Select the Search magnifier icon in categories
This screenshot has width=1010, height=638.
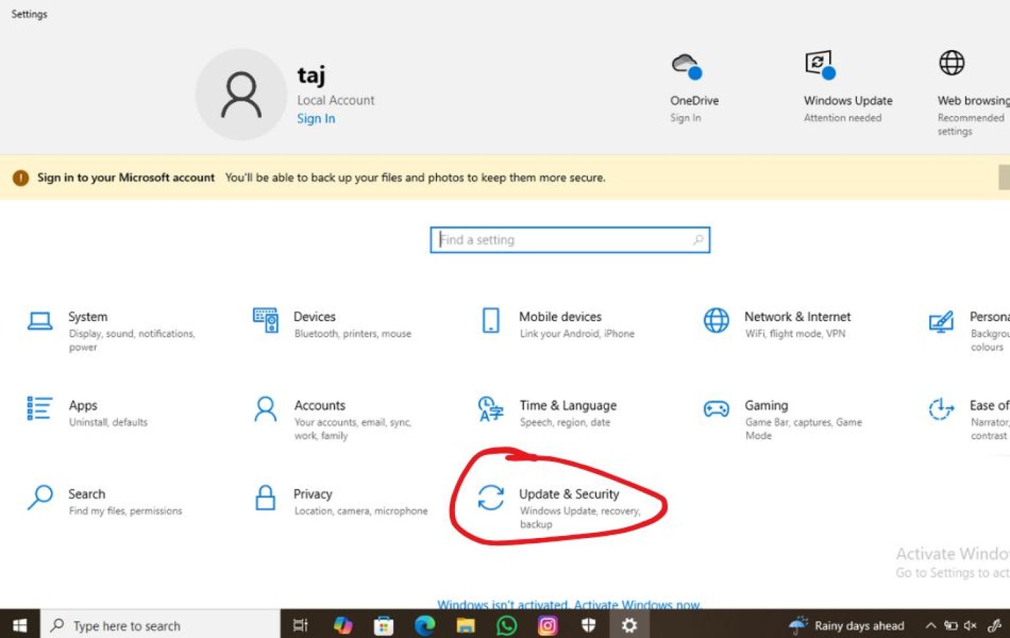pyautogui.click(x=40, y=497)
